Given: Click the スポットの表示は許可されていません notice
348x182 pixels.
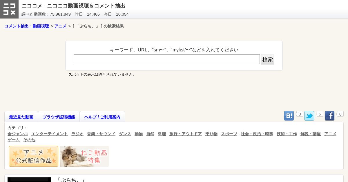Looking at the screenshot, I should pyautogui.click(x=102, y=75).
